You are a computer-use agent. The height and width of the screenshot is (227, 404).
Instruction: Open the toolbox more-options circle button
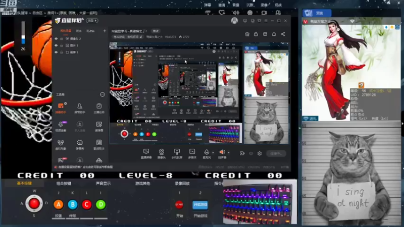[103, 94]
